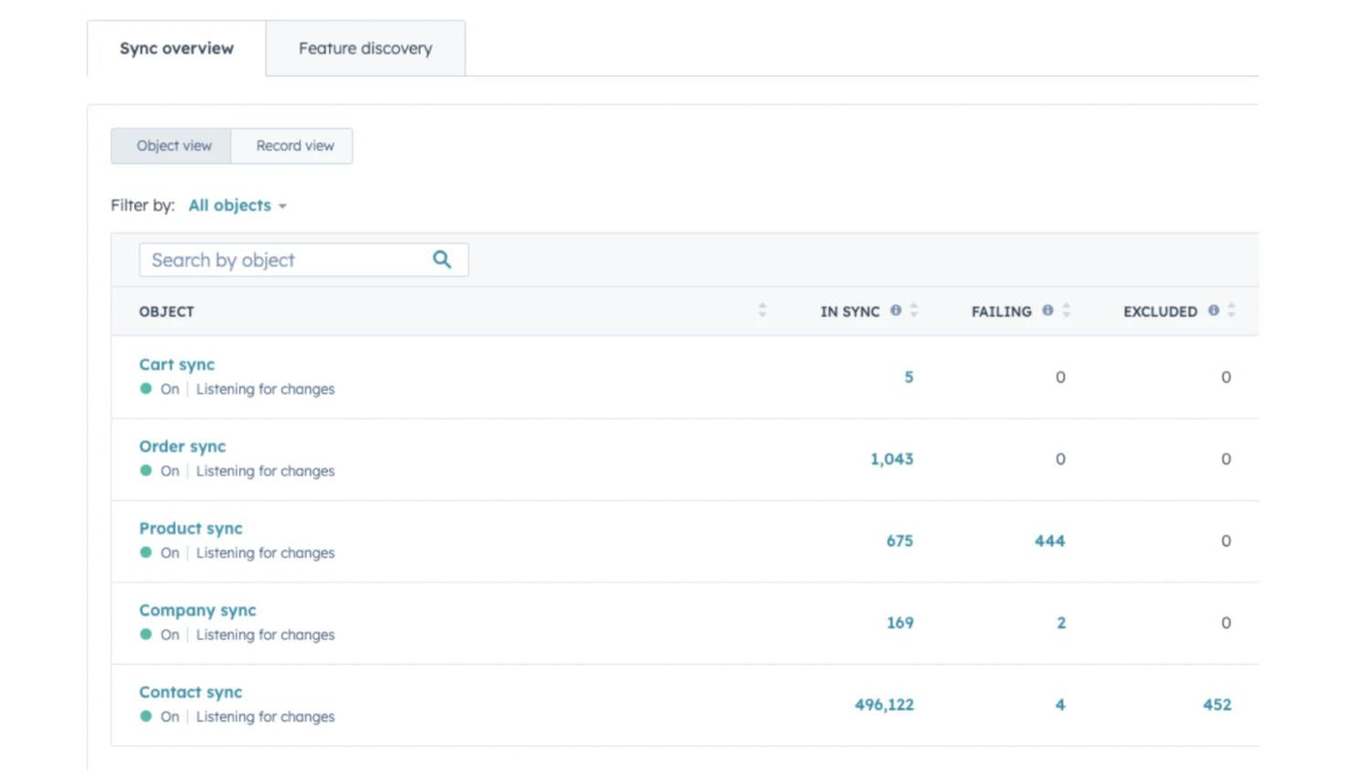Click Company sync failing count 2
The image size is (1371, 771).
tap(1061, 623)
